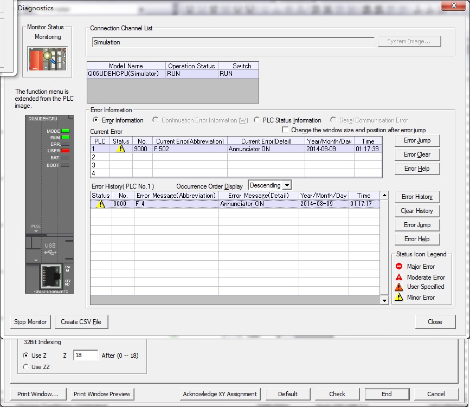Screen dimensions: 470x407
Task: Enable change window size after error jump
Action: (286, 130)
